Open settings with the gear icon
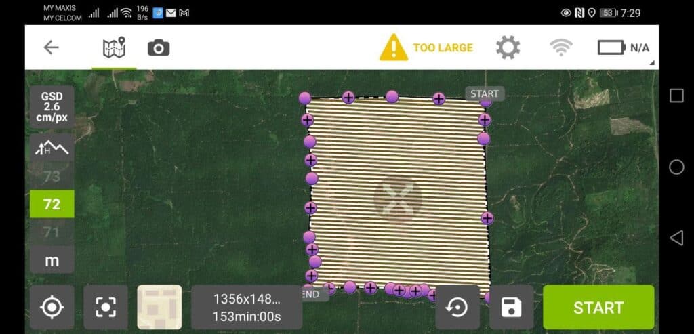The image size is (694, 334). (508, 47)
